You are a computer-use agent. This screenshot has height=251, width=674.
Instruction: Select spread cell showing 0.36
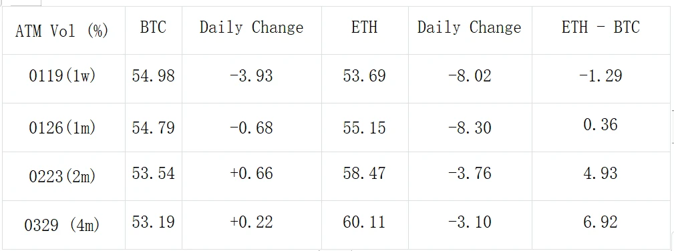601,128
